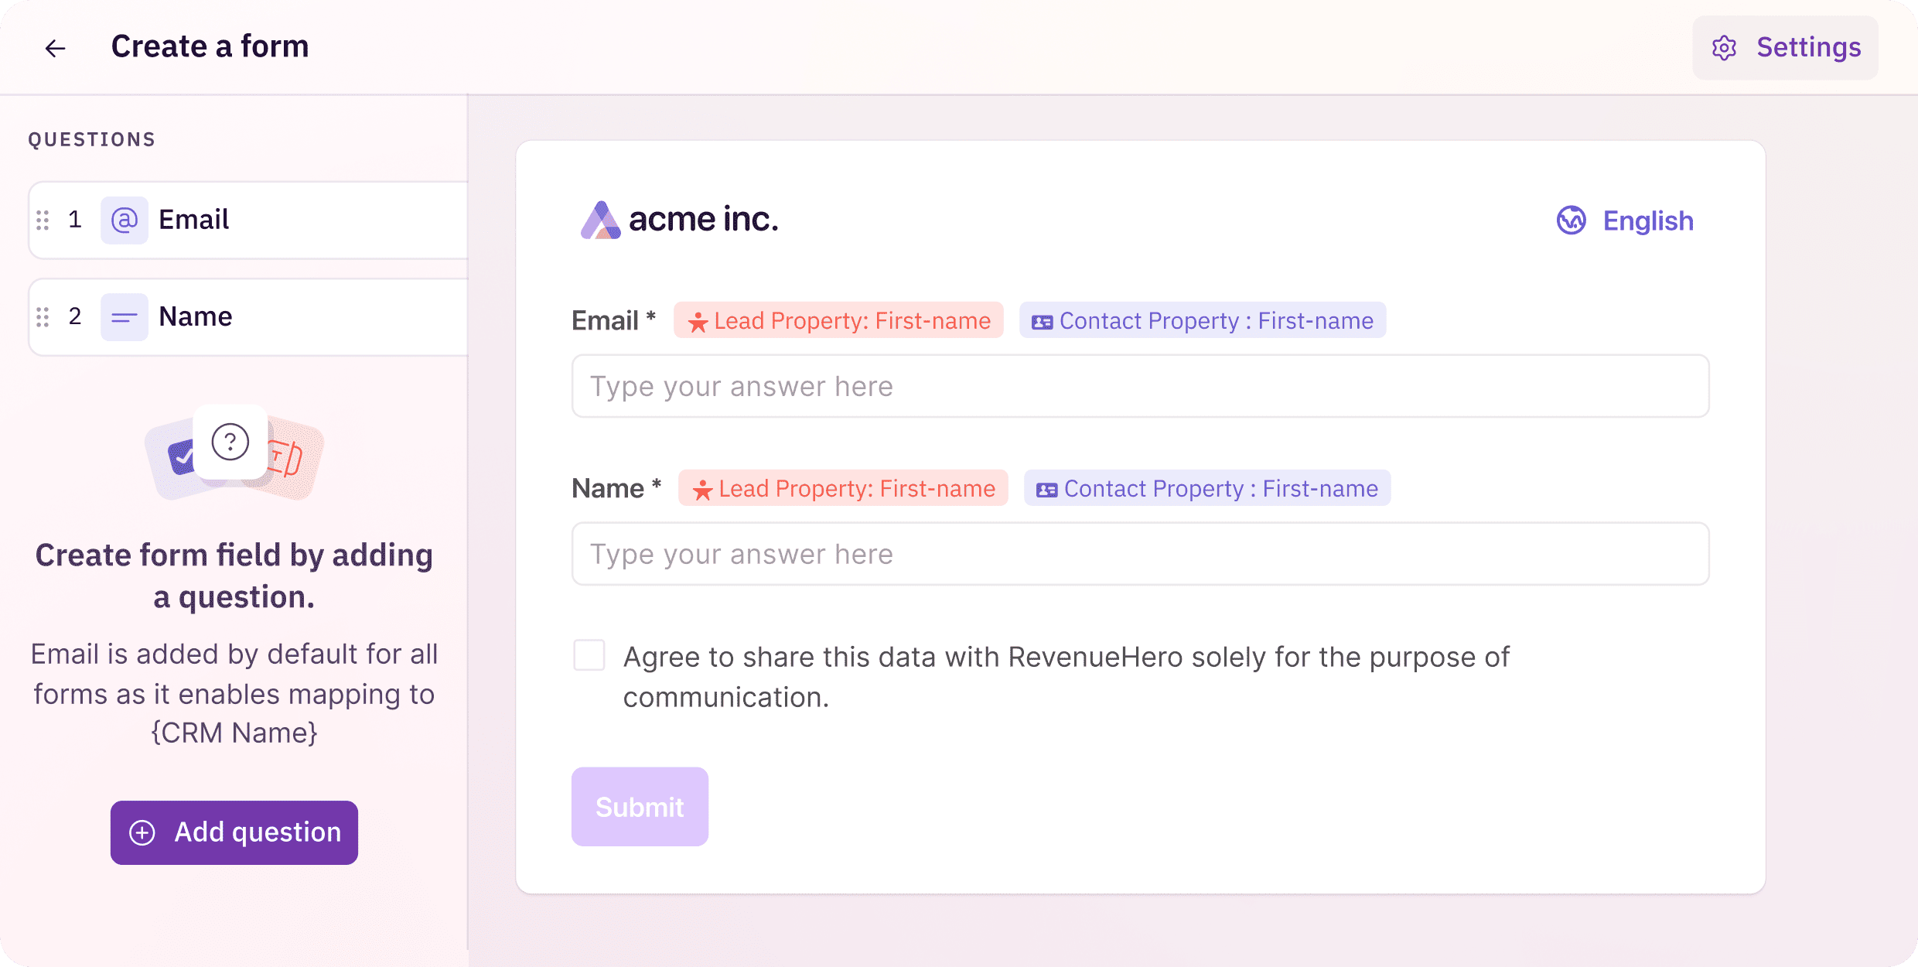Click the drag handle beside Name question

click(x=43, y=317)
